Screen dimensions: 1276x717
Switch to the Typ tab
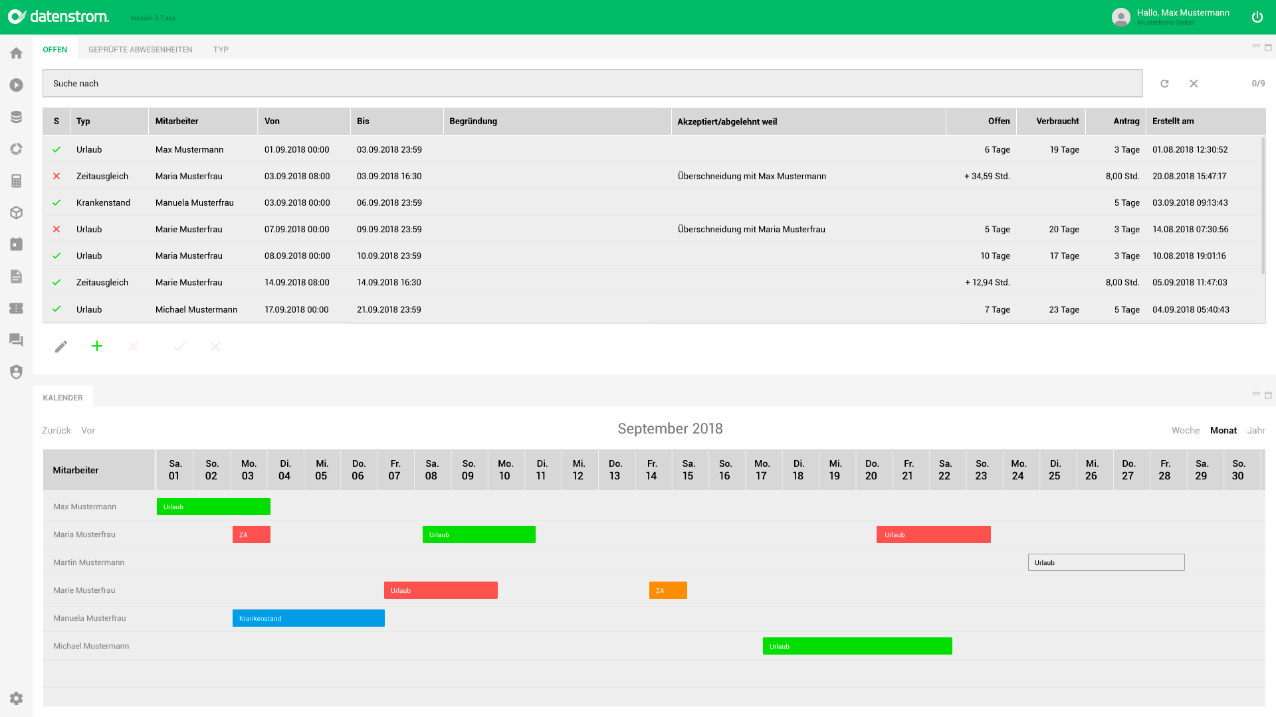pyautogui.click(x=221, y=49)
